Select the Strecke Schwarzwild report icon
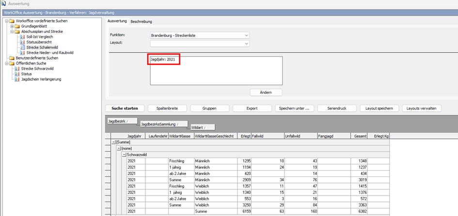Viewport: 458px width, 216px height. 17,69
